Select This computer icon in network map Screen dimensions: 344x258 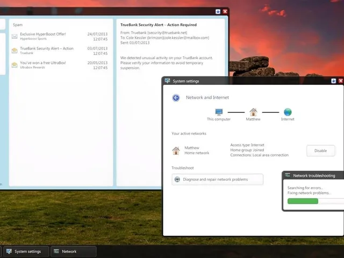point(219,112)
